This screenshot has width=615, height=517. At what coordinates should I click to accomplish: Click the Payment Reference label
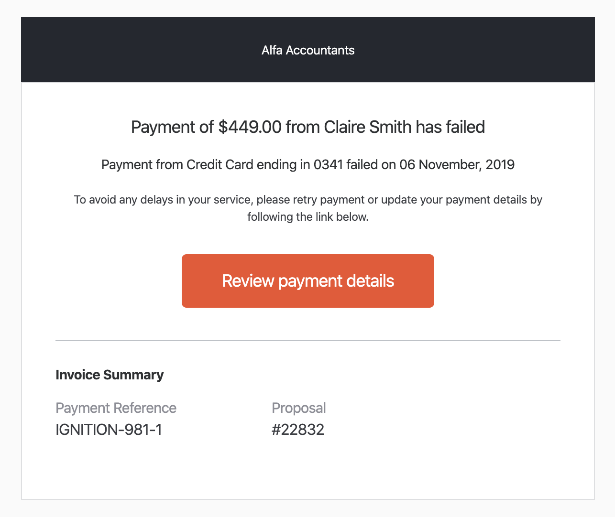(116, 408)
